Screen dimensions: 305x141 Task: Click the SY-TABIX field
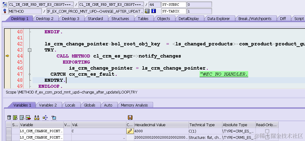pyautogui.click(x=173, y=11)
